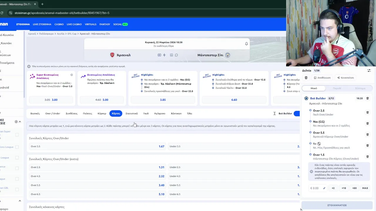Open site info icon in address bar
This screenshot has height=211, width=376.
(11, 13)
